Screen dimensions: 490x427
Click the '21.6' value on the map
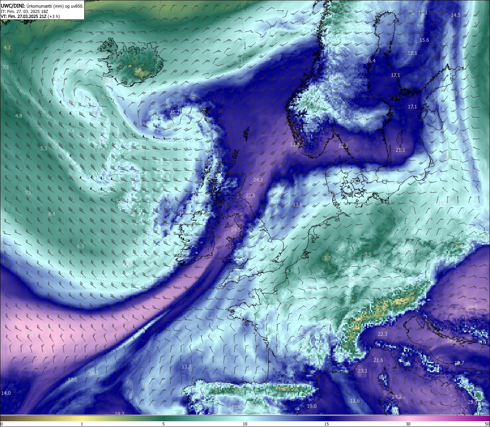pyautogui.click(x=378, y=360)
